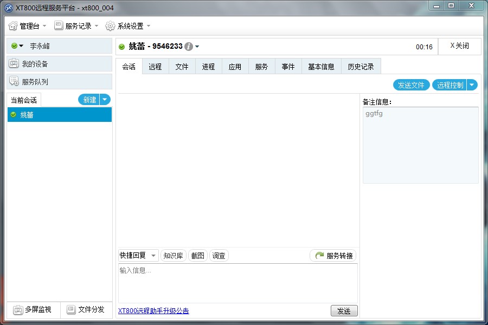Viewport: 488px width, 325px height.
Task: Click online status icon in 姚蕾 list row
Action: tap(14, 114)
